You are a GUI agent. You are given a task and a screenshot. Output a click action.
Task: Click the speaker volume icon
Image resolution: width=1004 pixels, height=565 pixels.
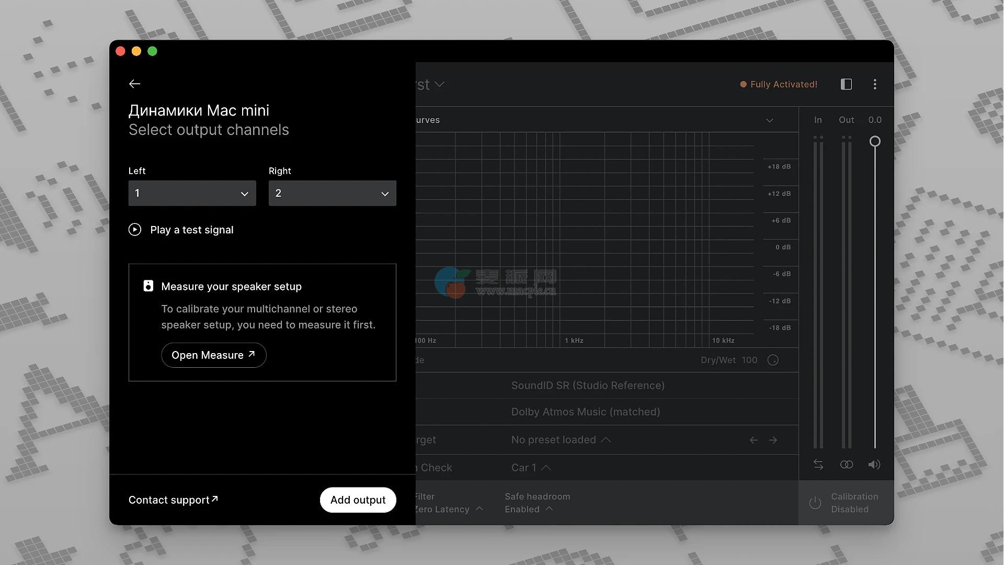click(x=874, y=465)
